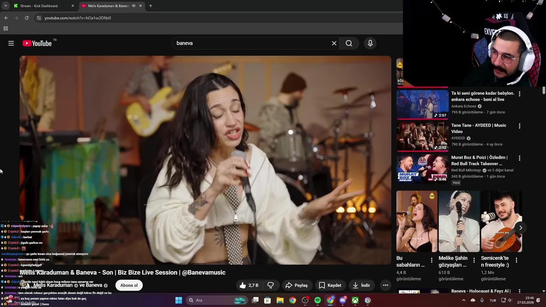Subscribe with the Abone ol button
This screenshot has height=307, width=546.
tap(129, 285)
